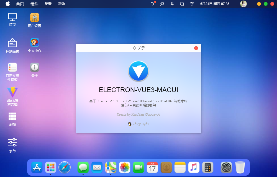Open the search icon in the menu bar

point(182,4)
